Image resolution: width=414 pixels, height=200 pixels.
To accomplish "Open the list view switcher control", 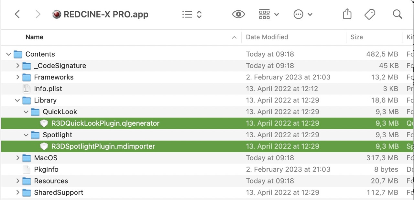I will (x=192, y=14).
